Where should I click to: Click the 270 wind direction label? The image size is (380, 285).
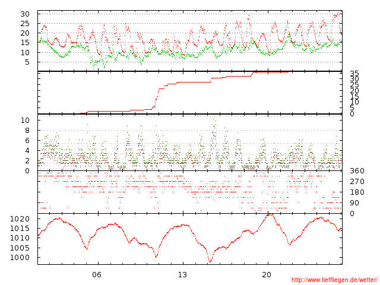[x=357, y=182]
